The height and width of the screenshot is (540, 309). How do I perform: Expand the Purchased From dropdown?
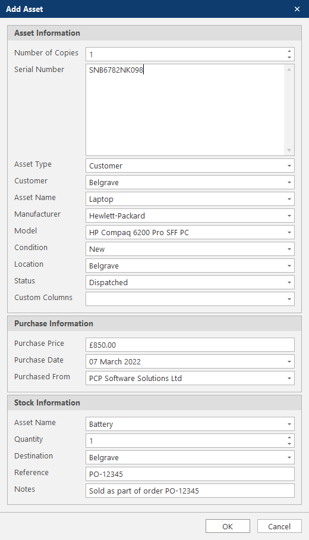pos(289,378)
